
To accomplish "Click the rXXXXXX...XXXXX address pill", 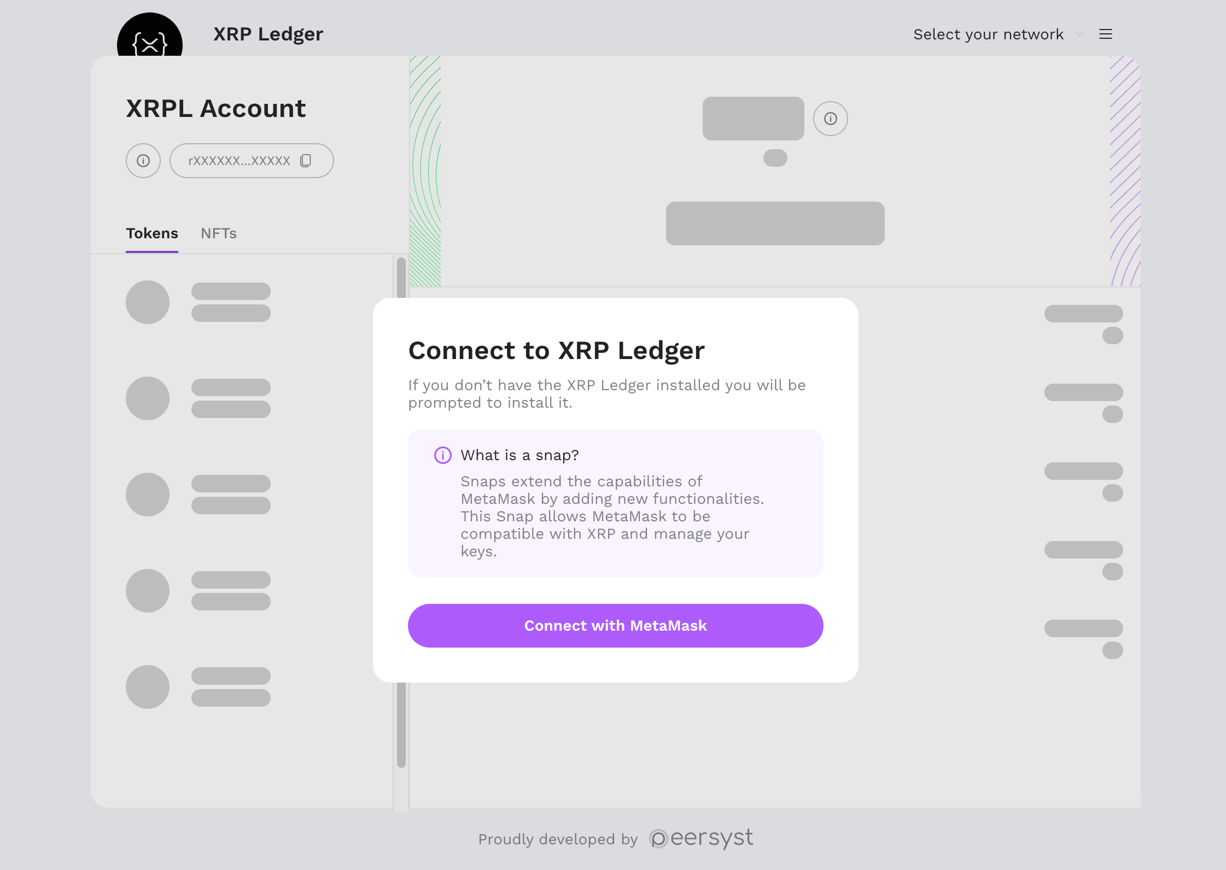I will (241, 161).
